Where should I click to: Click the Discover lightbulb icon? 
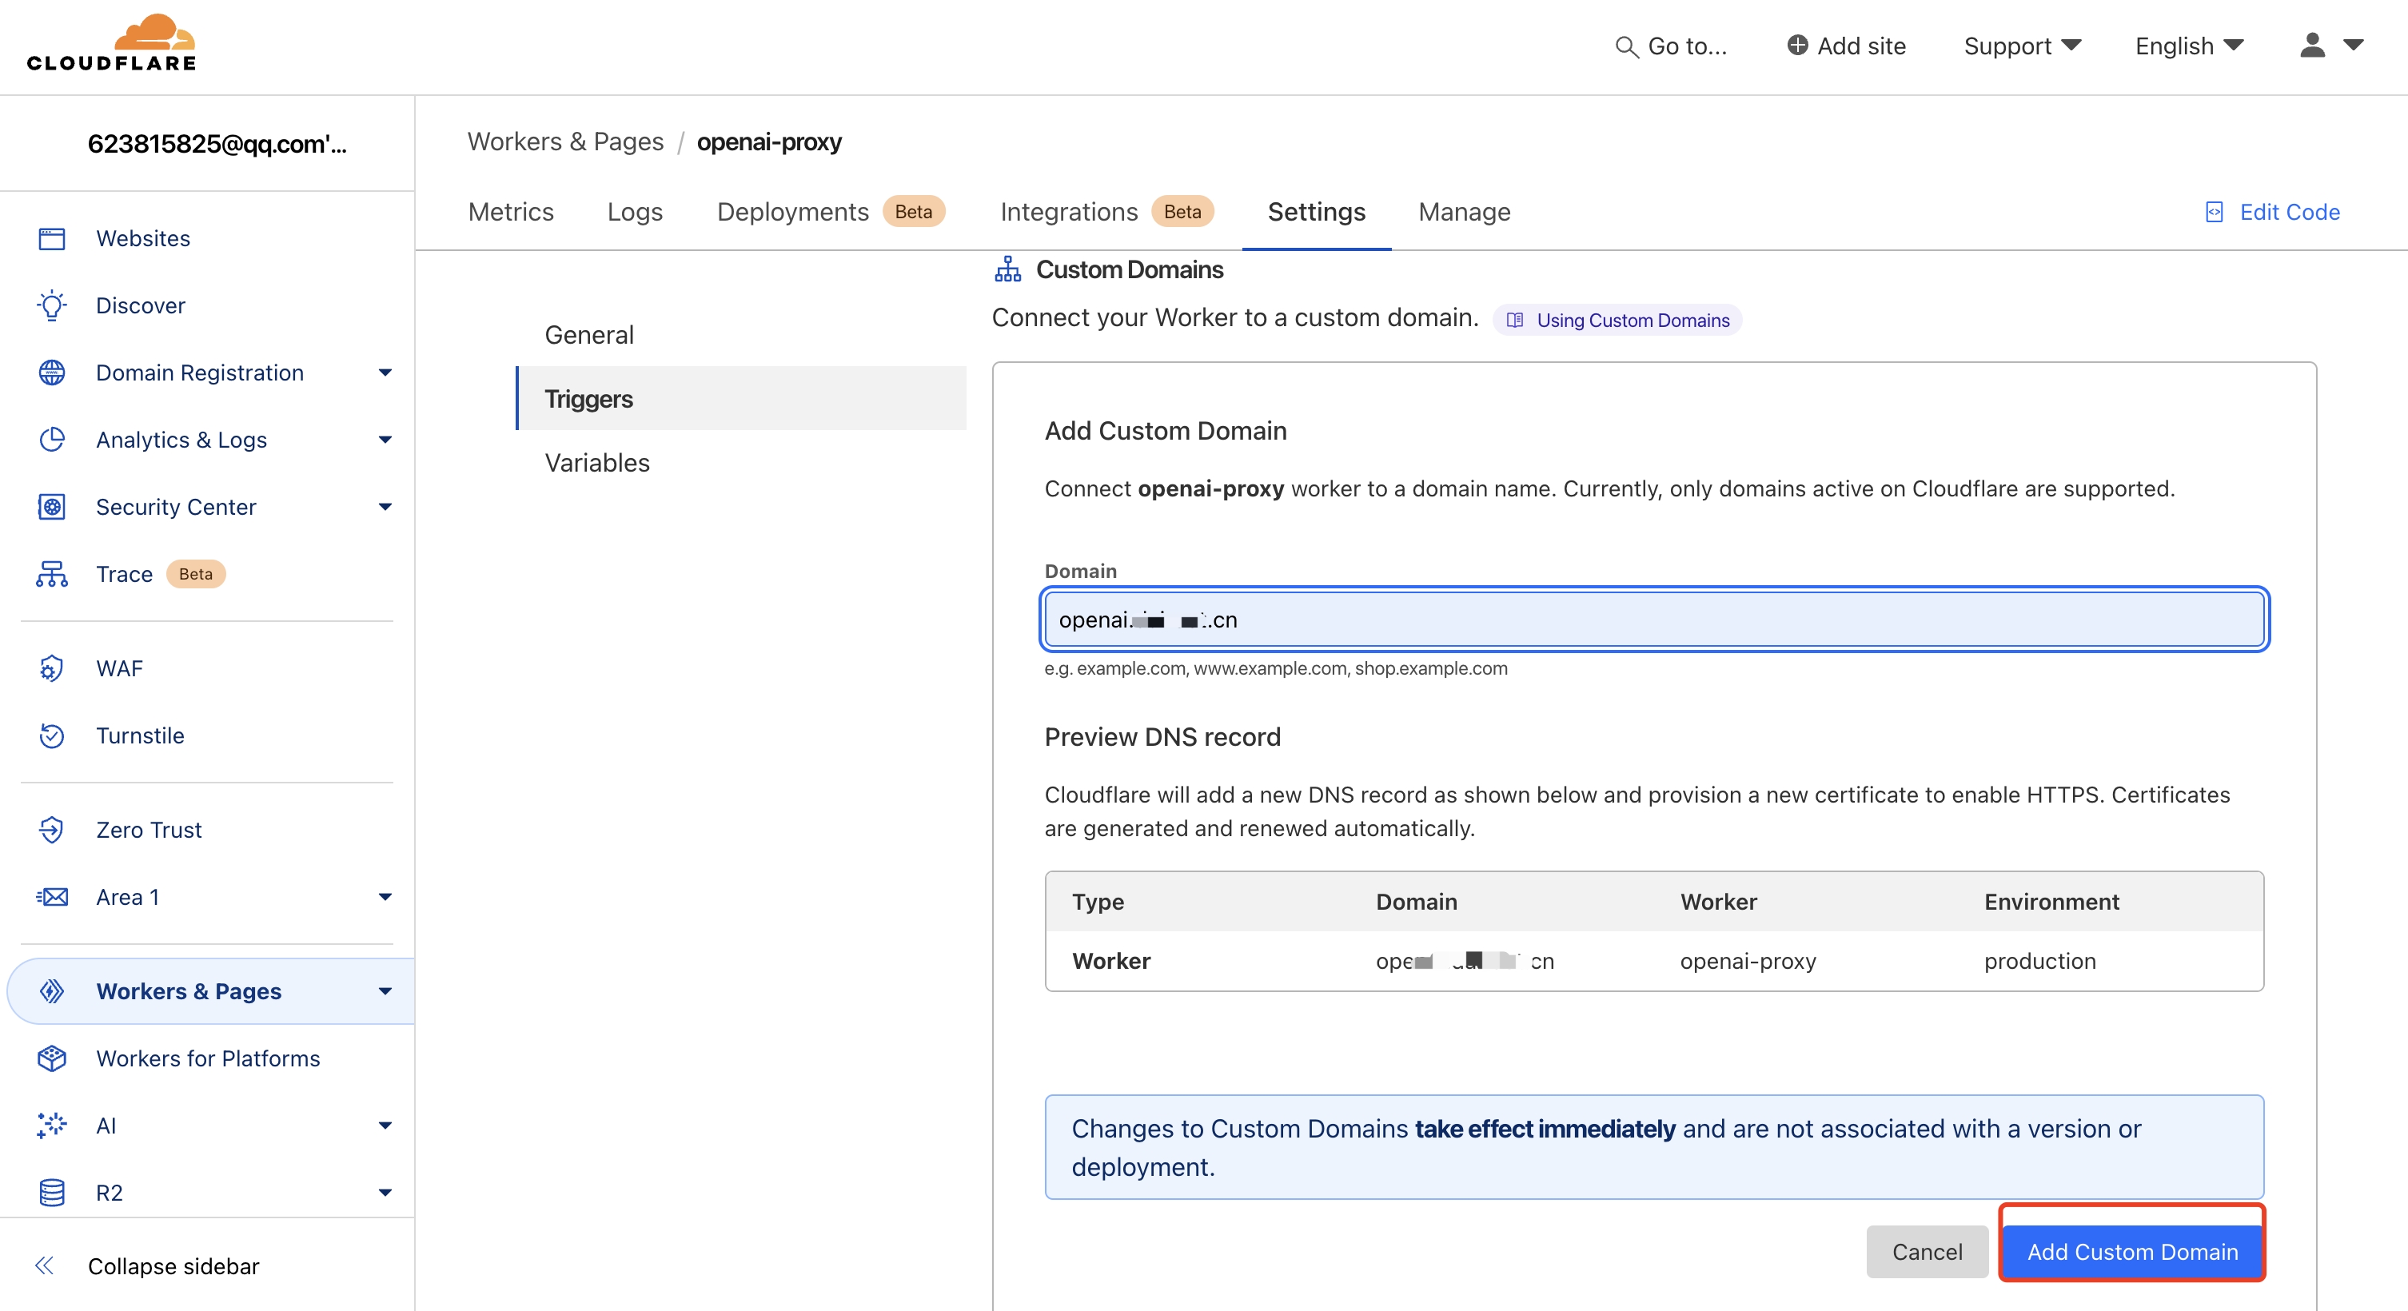[51, 305]
